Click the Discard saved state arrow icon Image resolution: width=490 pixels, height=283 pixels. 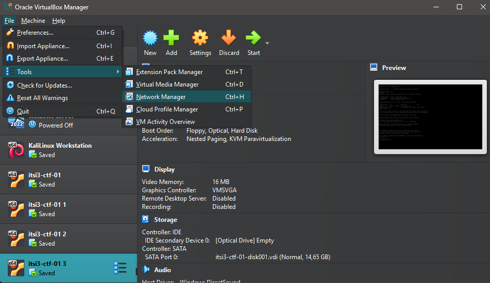pyautogui.click(x=229, y=38)
